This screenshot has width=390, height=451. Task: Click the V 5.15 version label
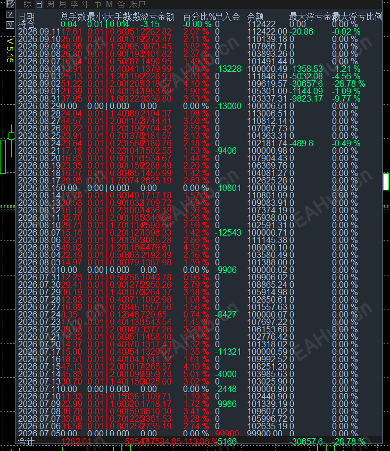pyautogui.click(x=10, y=51)
